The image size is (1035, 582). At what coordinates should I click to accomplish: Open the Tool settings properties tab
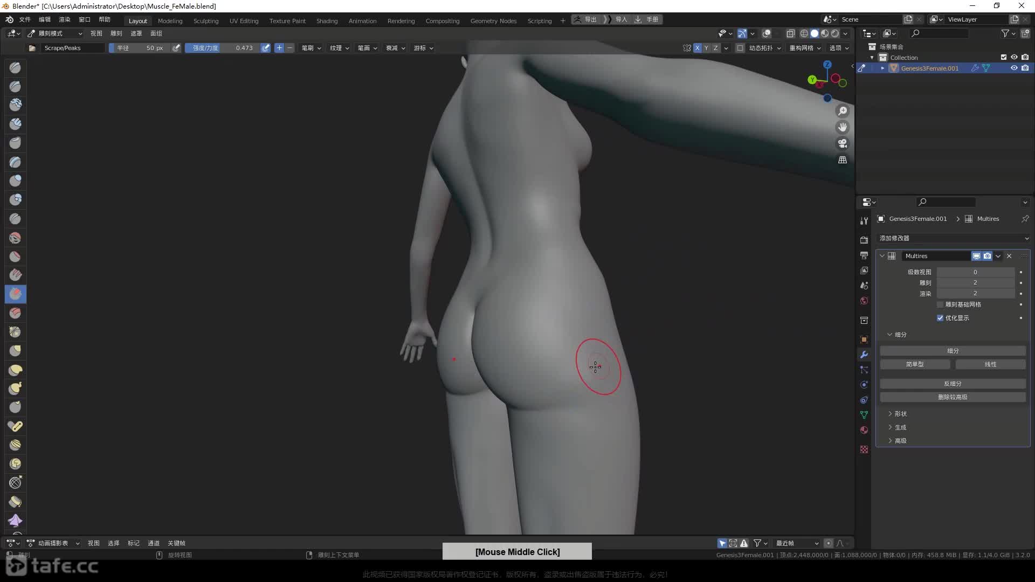(x=864, y=220)
